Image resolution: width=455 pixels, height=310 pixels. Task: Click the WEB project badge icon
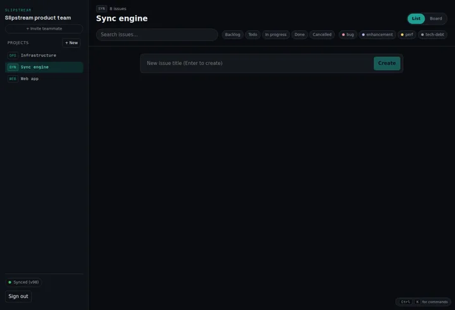click(13, 79)
